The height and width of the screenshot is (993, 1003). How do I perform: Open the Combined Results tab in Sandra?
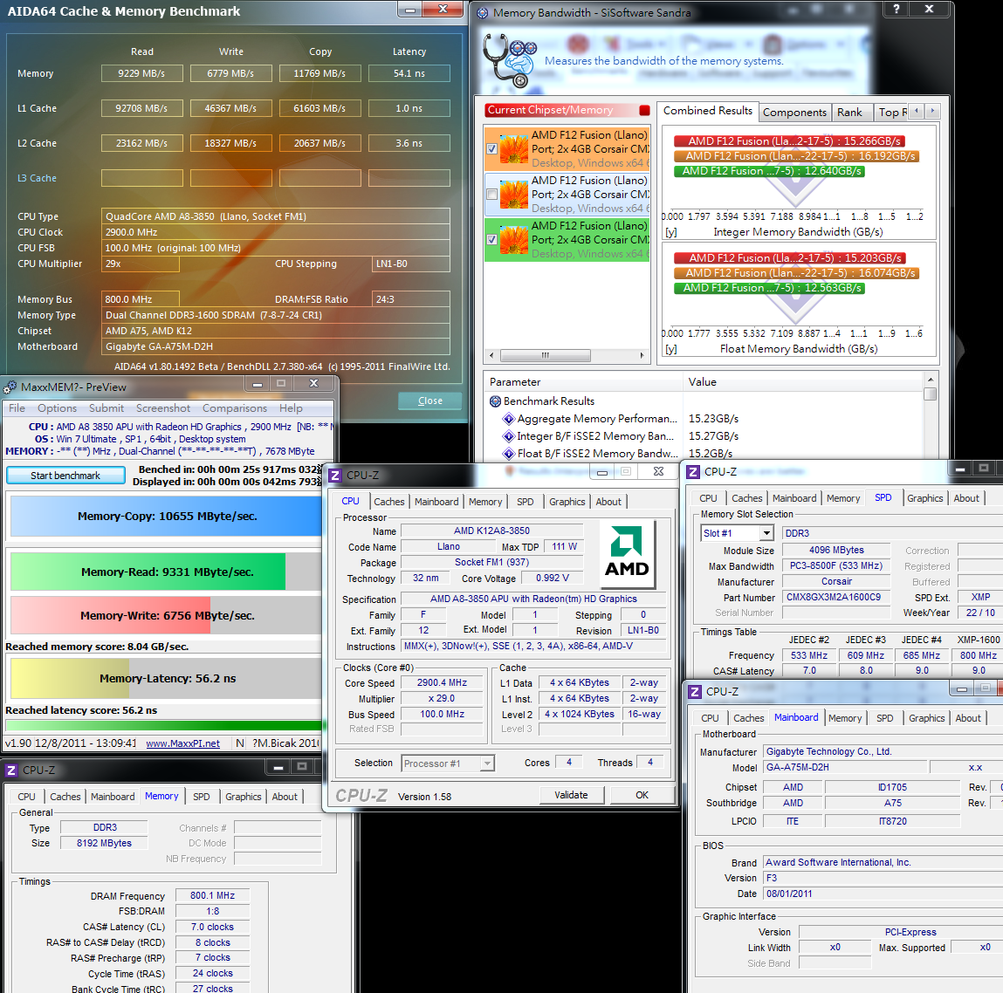707,111
